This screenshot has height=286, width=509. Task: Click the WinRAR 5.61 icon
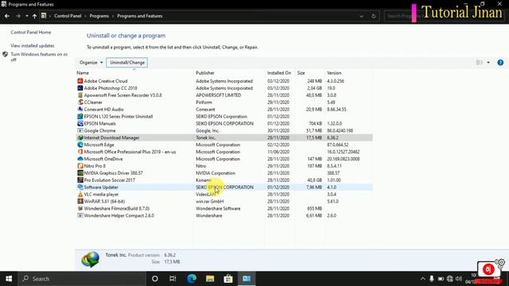point(80,201)
